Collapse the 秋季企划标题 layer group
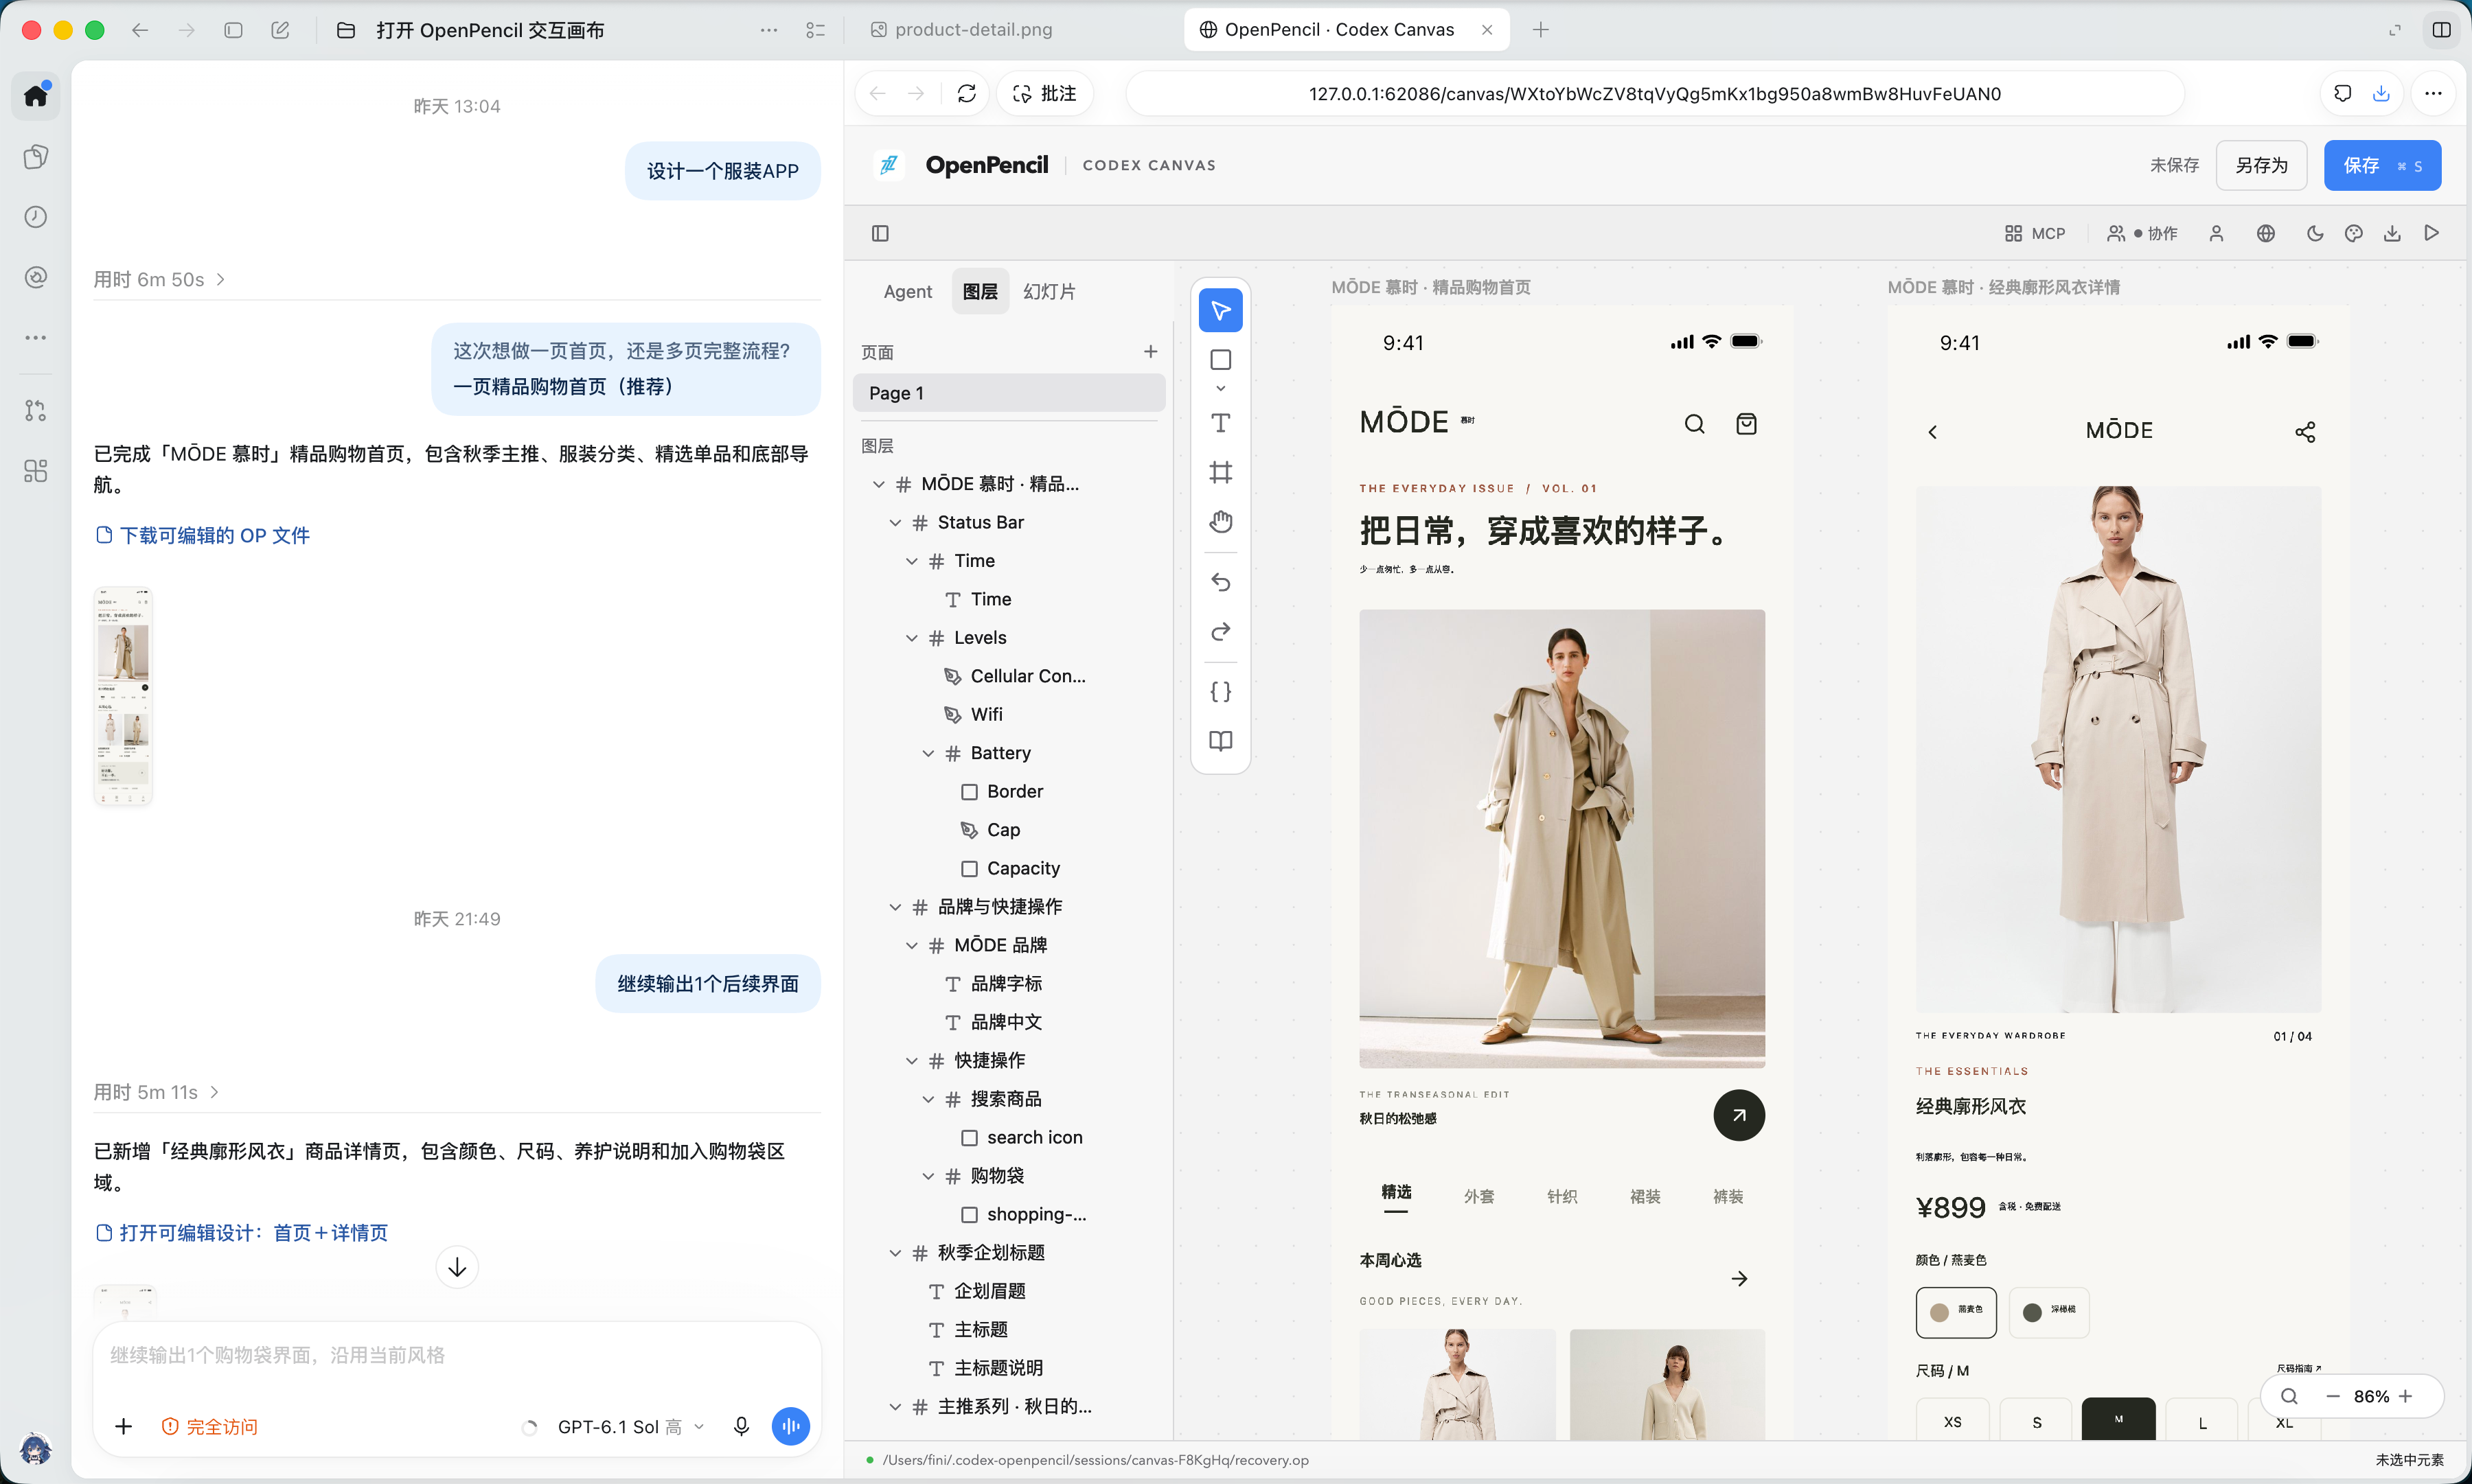Screen dimensions: 2472x1484 (895, 1253)
